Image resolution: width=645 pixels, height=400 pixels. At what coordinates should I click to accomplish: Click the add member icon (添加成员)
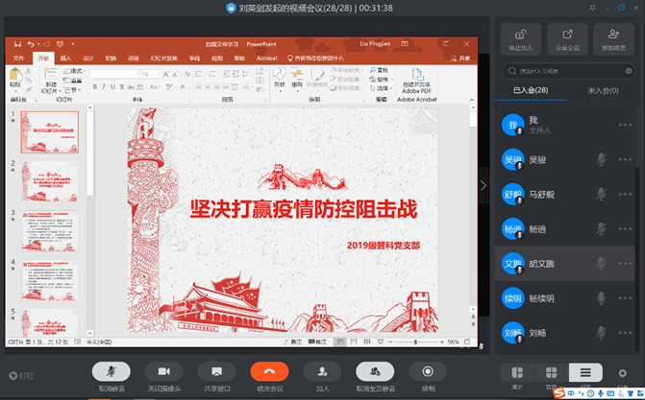613,37
